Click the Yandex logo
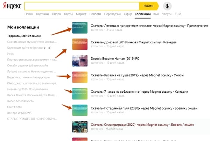This screenshot has height=141, width=210. pyautogui.click(x=12, y=6)
